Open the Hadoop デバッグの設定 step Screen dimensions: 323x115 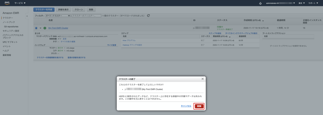click(132, 45)
